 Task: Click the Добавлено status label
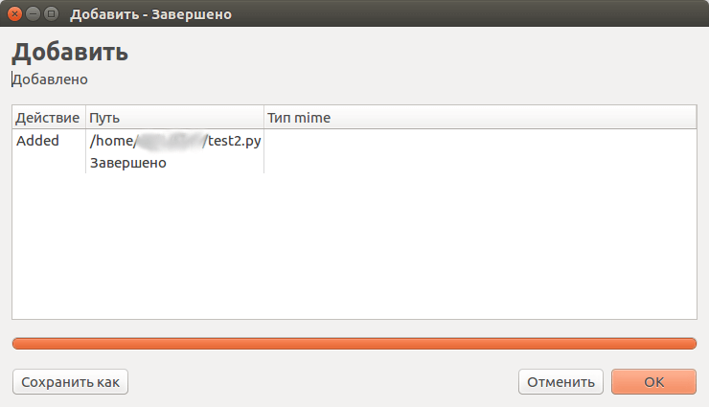(50, 79)
